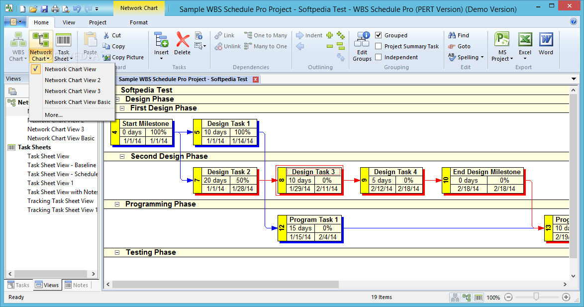Image resolution: width=584 pixels, height=307 pixels.
Task: Click zoom in plus button in status bar
Action: click(566, 298)
